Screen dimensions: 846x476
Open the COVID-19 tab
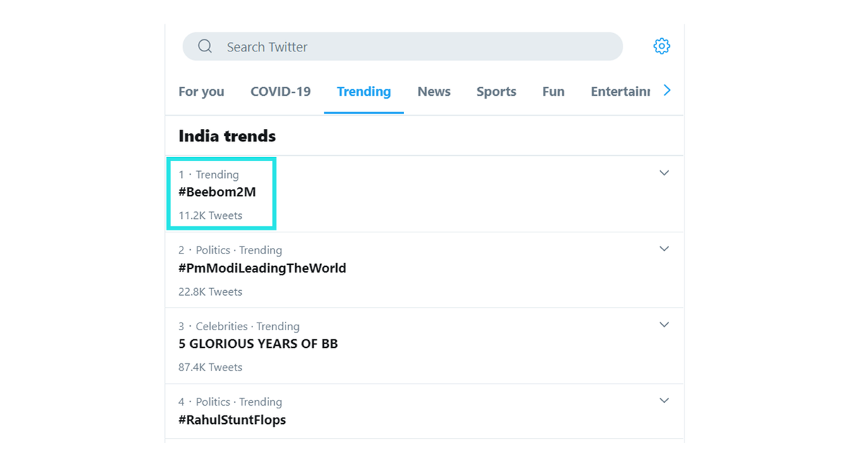281,92
